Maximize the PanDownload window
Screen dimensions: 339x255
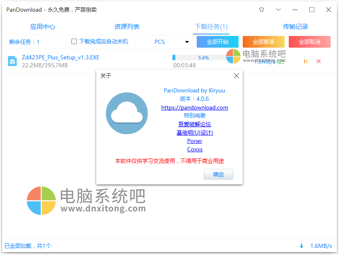311,10
